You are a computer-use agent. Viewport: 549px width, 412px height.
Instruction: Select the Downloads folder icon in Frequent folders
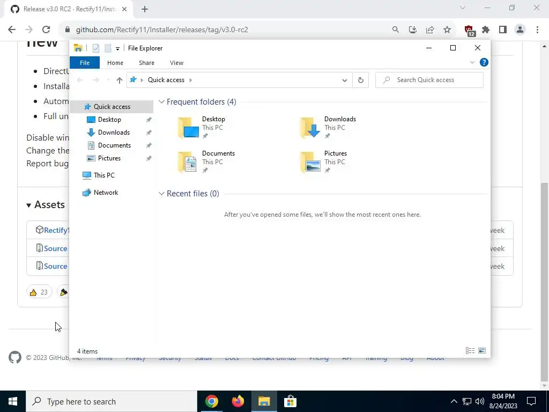310,128
